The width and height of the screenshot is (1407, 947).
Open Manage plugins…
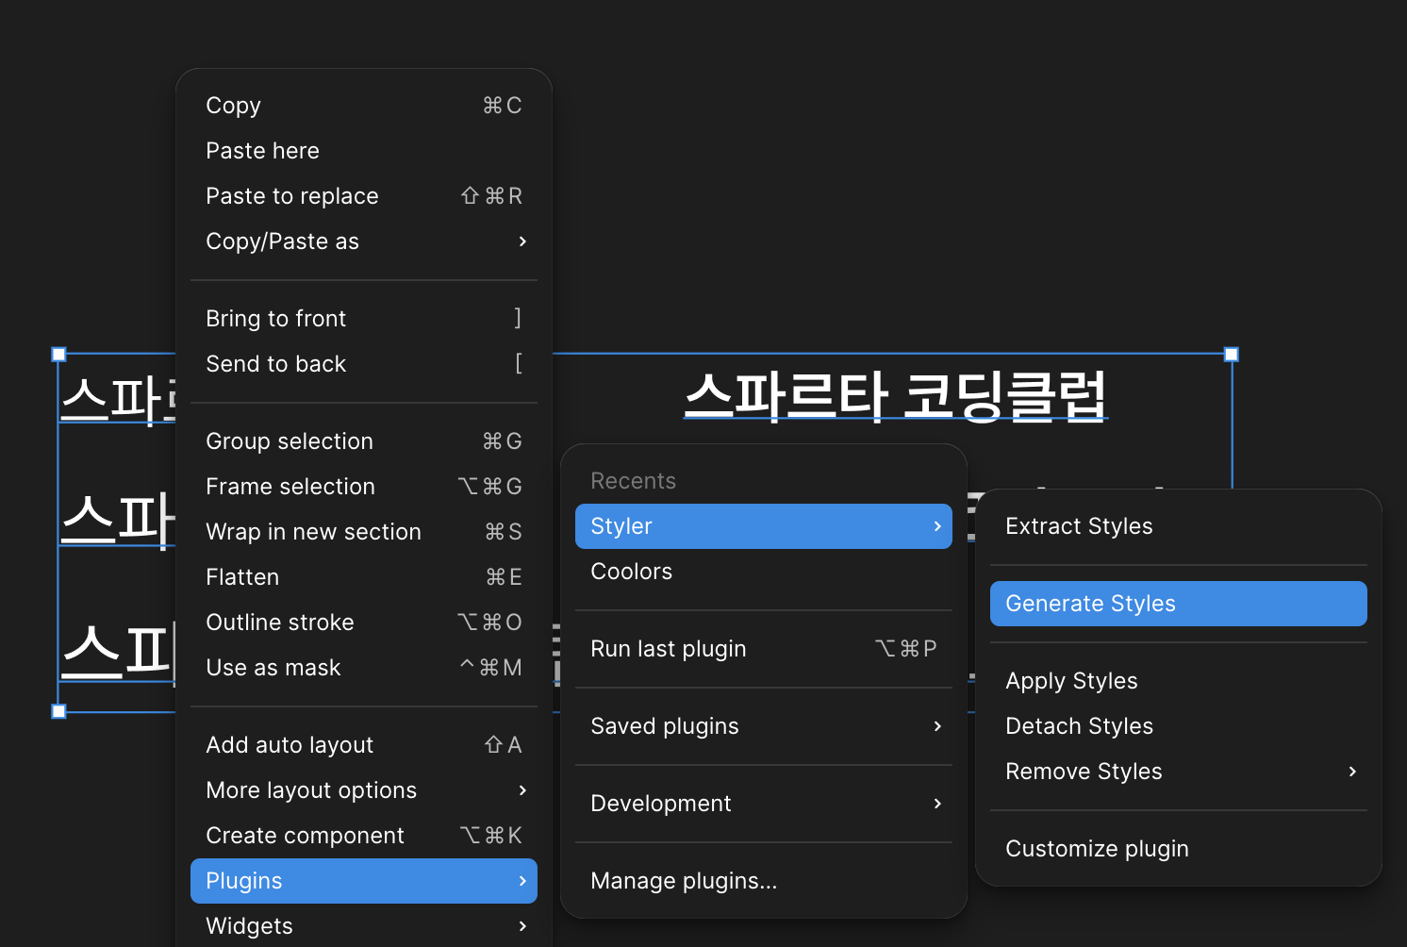pyautogui.click(x=764, y=881)
